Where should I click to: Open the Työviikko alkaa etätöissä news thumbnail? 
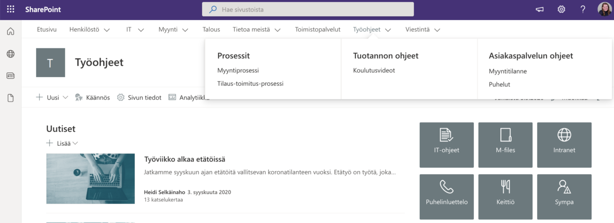click(91, 178)
